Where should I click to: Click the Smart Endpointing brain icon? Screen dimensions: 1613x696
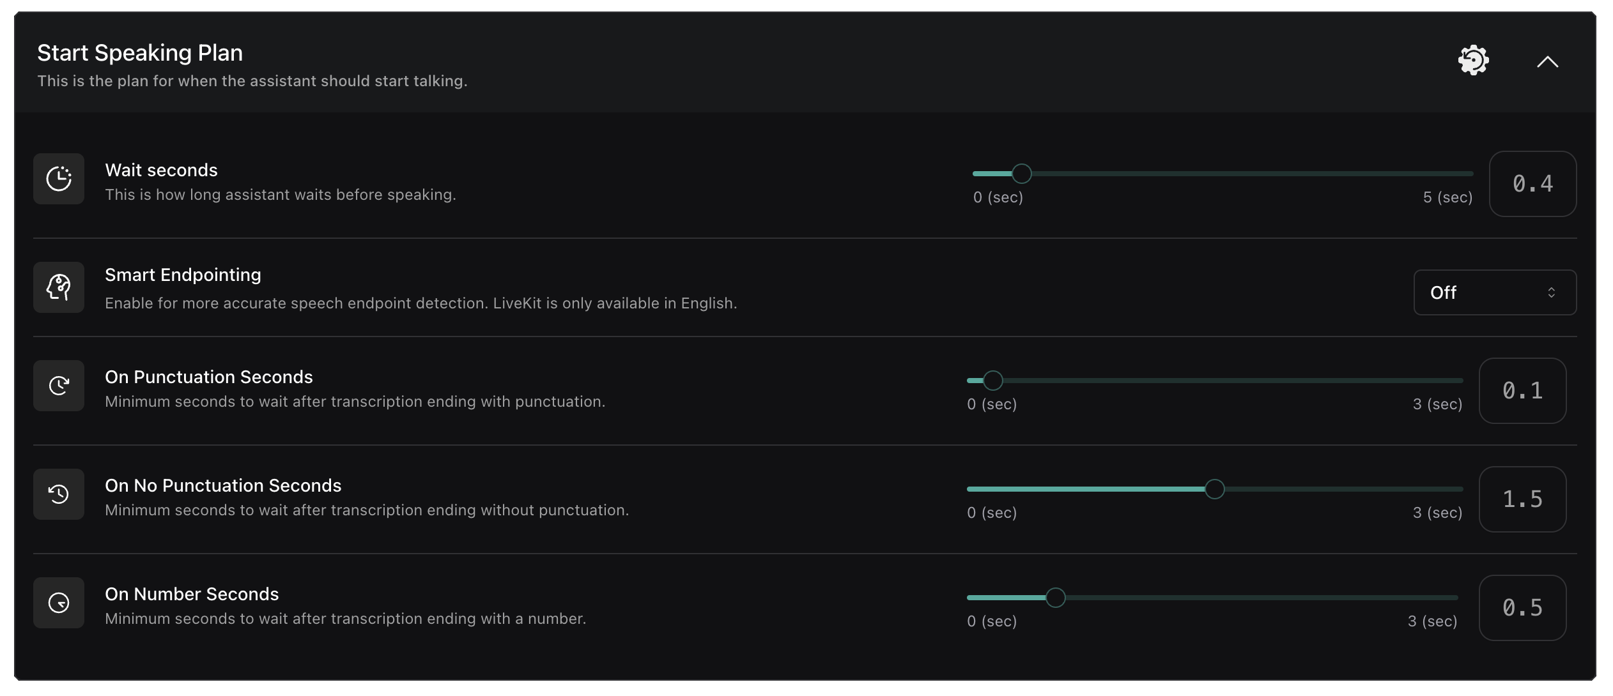click(x=59, y=287)
